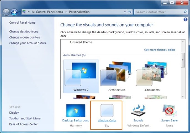Viewport: 190px width, 133px height.
Task: Open Change desktop icons link
Action: point(24,32)
